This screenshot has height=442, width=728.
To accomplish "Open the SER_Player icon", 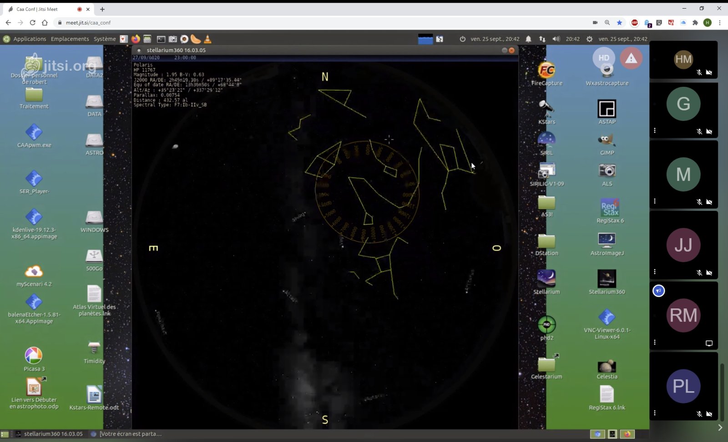I will (34, 179).
